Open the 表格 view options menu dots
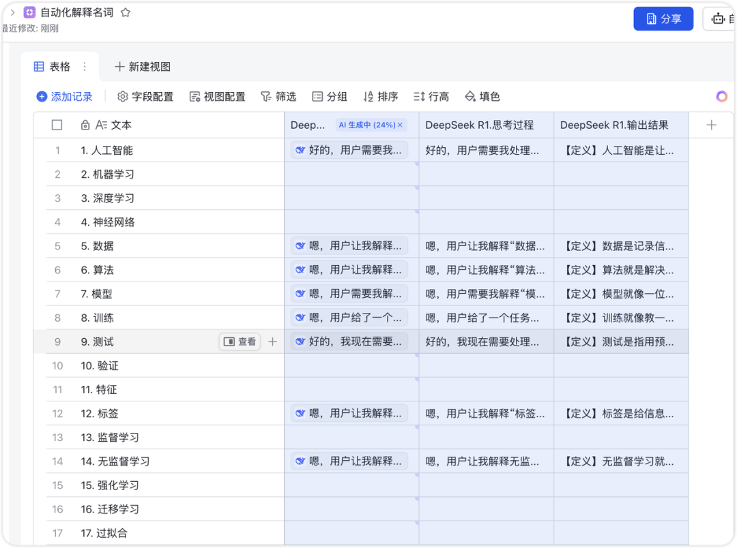The width and height of the screenshot is (737, 548). pos(85,67)
